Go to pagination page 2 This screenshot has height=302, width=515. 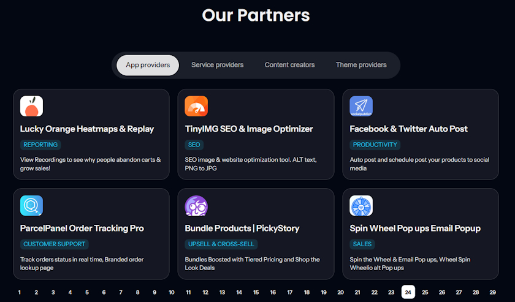click(36, 292)
